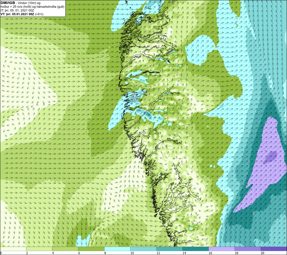
Task: Click the 0–2 m/s palest legend swatch
Action: pyautogui.click(x=13, y=249)
